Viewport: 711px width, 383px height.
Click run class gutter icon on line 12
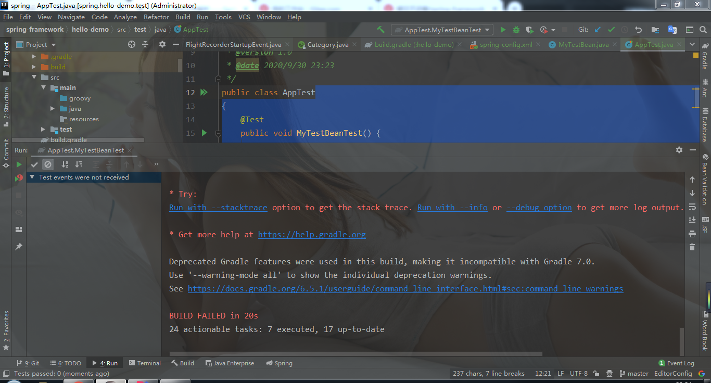[x=204, y=92]
